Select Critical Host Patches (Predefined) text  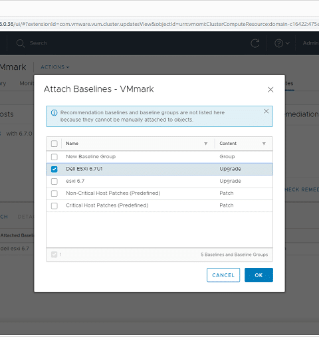[107, 205]
